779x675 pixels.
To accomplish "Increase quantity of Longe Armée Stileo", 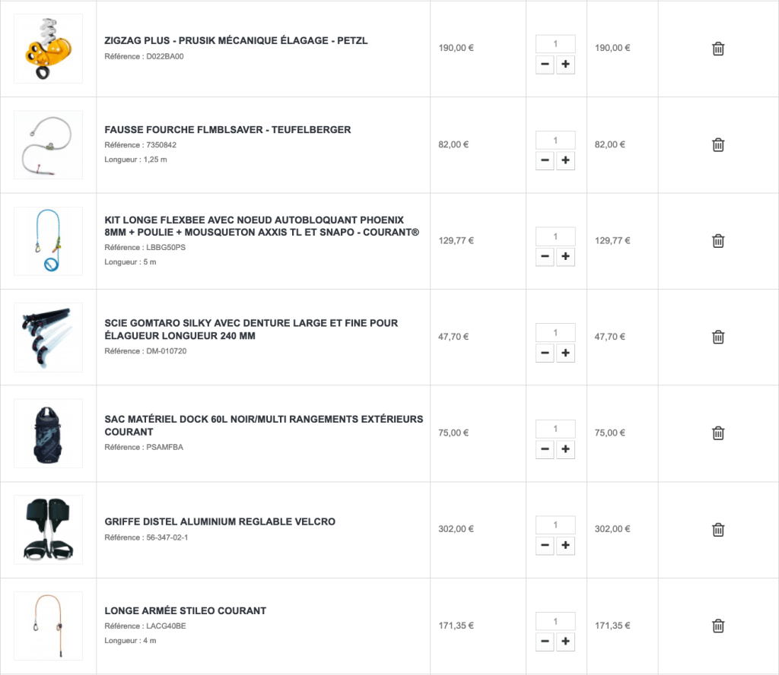I will click(x=565, y=642).
